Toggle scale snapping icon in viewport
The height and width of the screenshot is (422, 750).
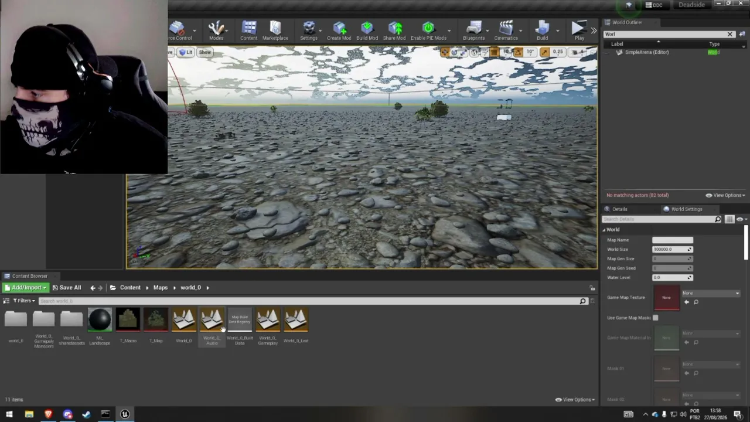point(545,52)
